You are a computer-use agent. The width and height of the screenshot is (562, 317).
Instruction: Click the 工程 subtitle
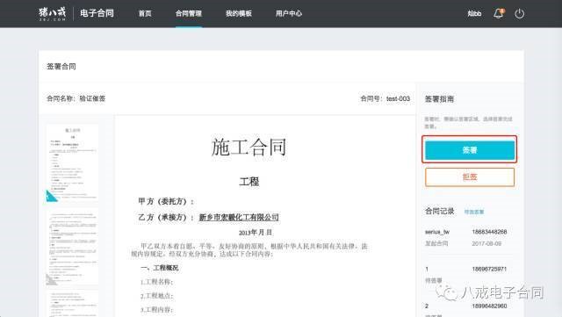[249, 182]
